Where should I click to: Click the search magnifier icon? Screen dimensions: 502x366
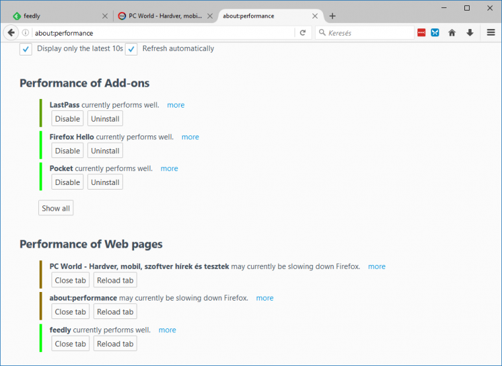click(x=322, y=32)
